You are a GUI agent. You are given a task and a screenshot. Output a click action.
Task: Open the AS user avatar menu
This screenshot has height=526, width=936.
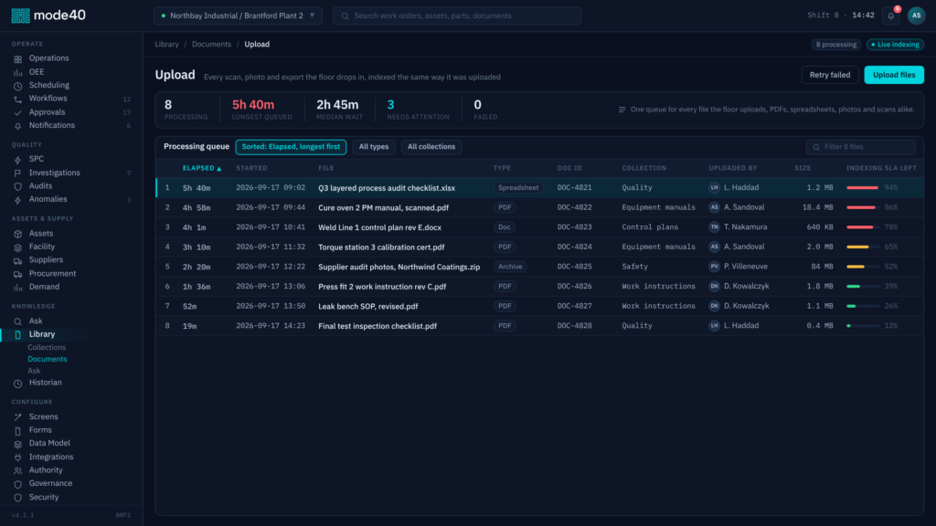[x=916, y=16]
